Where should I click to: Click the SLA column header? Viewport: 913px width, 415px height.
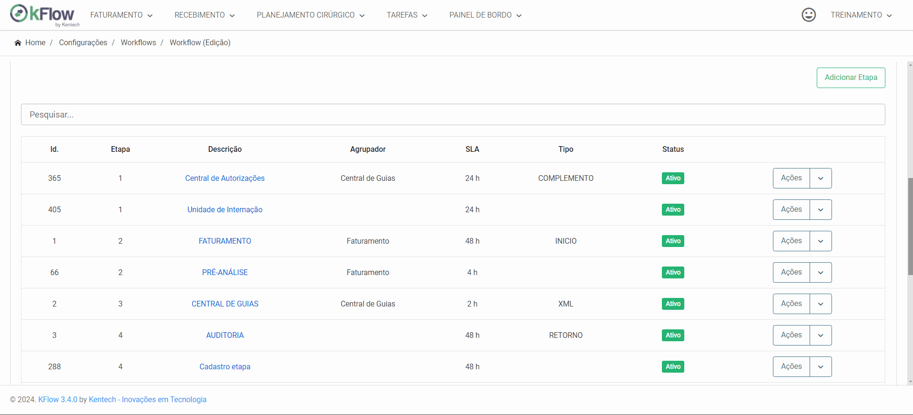click(472, 149)
